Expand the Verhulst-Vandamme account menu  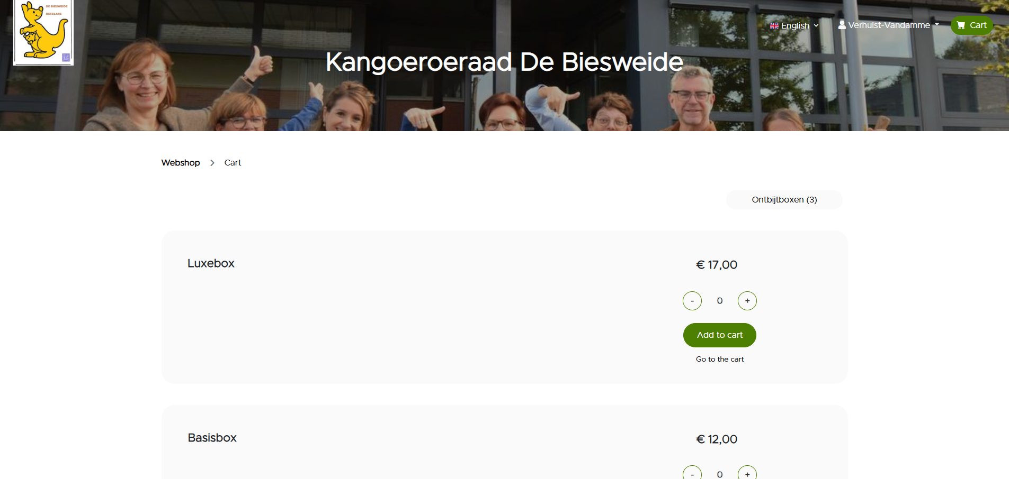pyautogui.click(x=888, y=25)
